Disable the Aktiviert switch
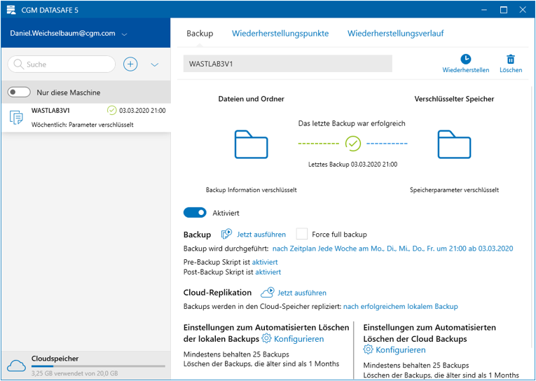536x381 pixels. pyautogui.click(x=195, y=212)
